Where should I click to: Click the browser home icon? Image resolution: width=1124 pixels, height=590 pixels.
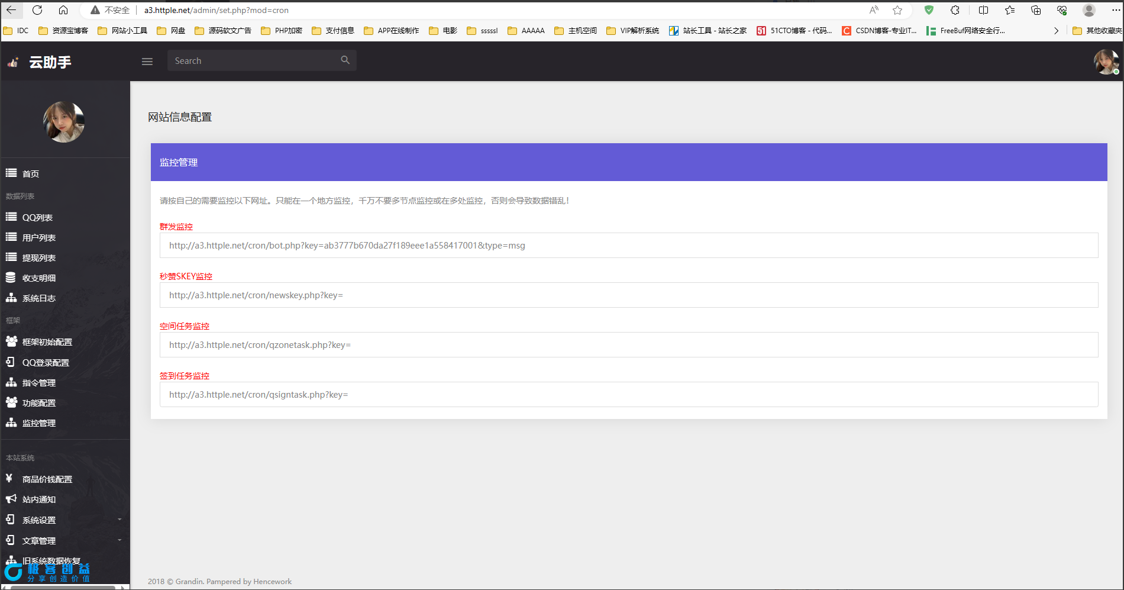(x=63, y=10)
